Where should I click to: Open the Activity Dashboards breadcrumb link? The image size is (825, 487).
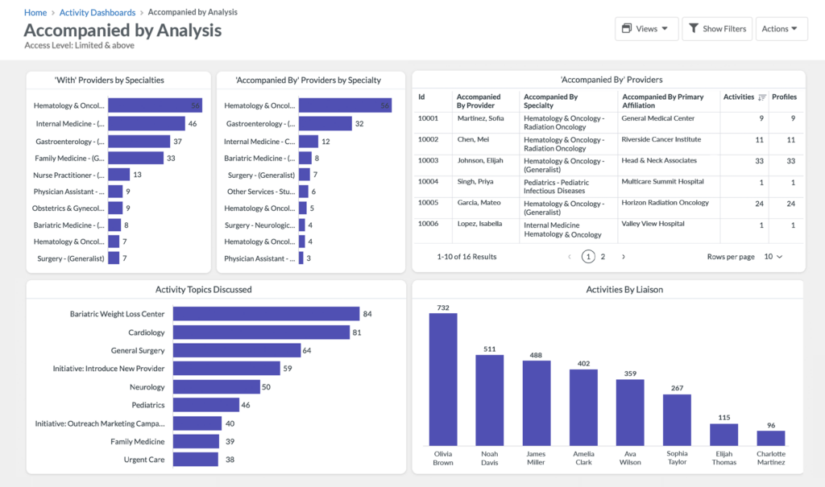pos(97,12)
